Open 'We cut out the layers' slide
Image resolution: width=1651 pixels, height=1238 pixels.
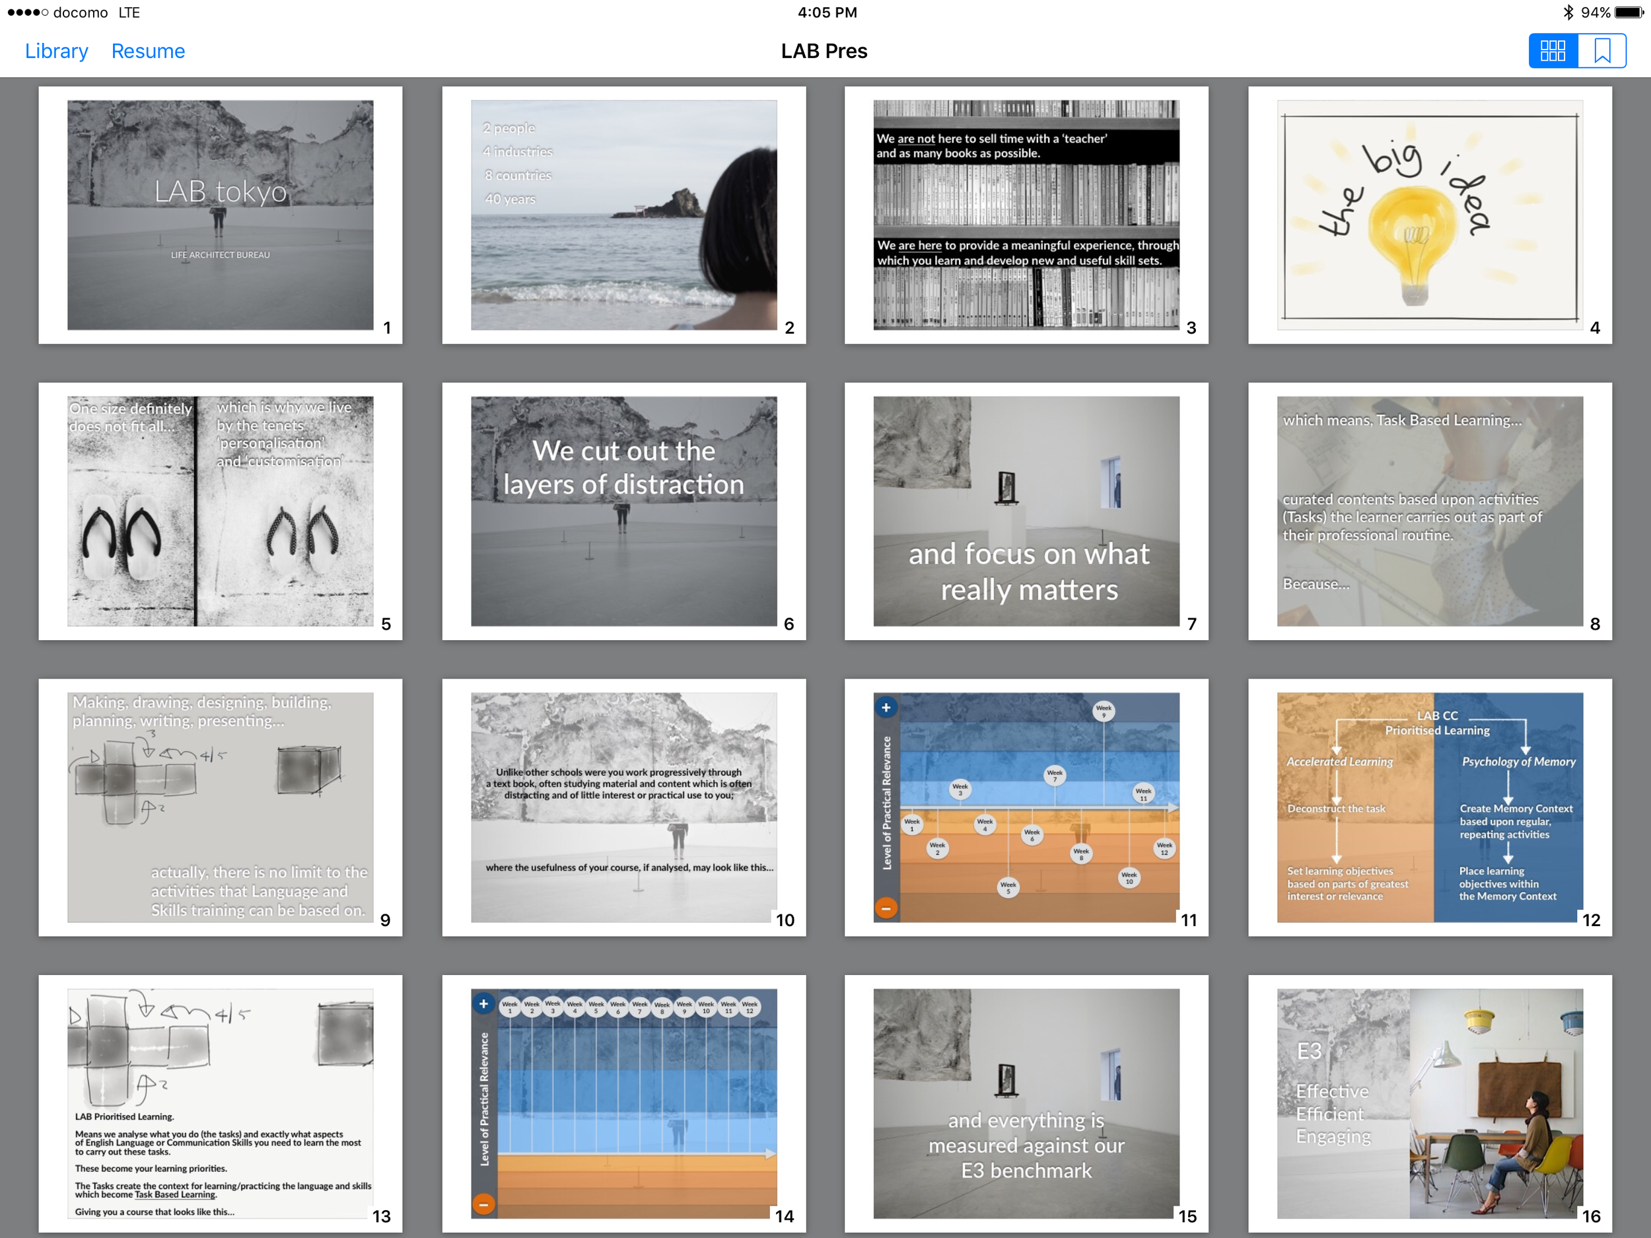623,511
